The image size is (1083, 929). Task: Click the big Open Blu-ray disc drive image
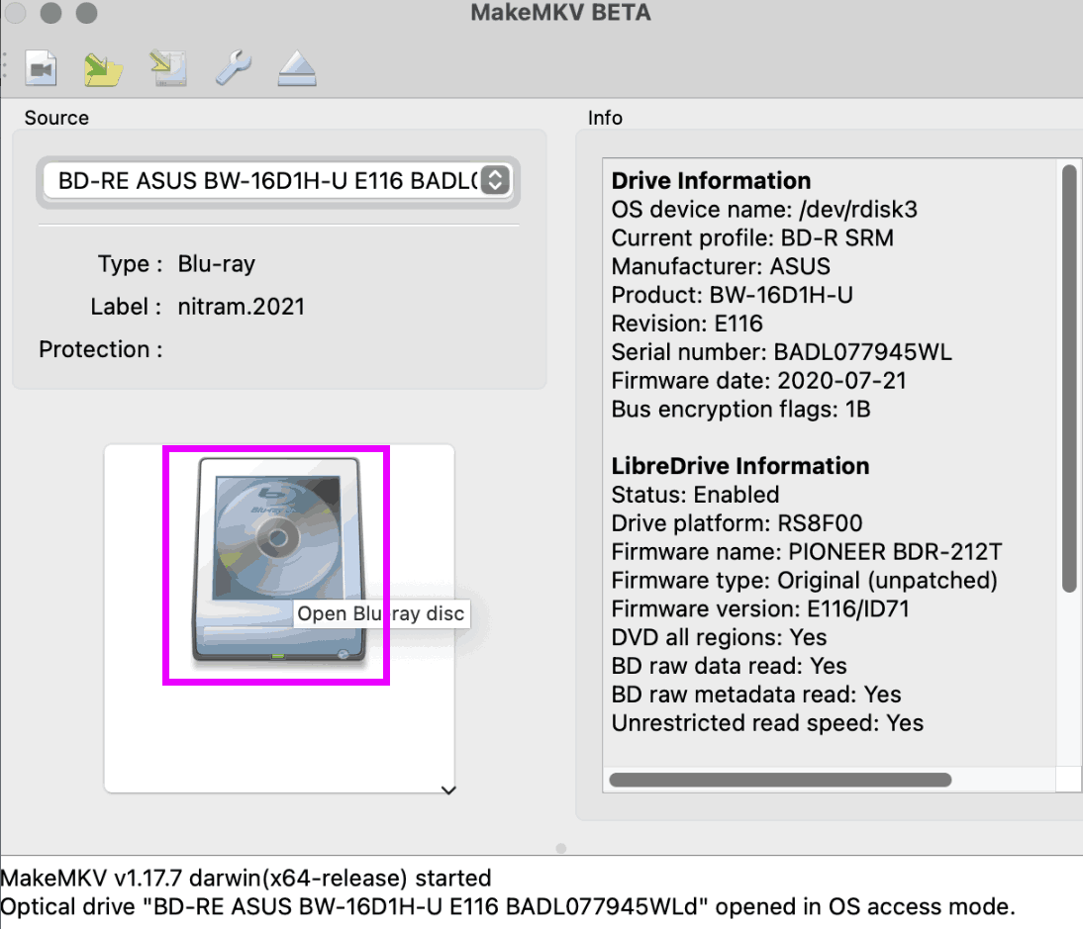click(x=276, y=564)
